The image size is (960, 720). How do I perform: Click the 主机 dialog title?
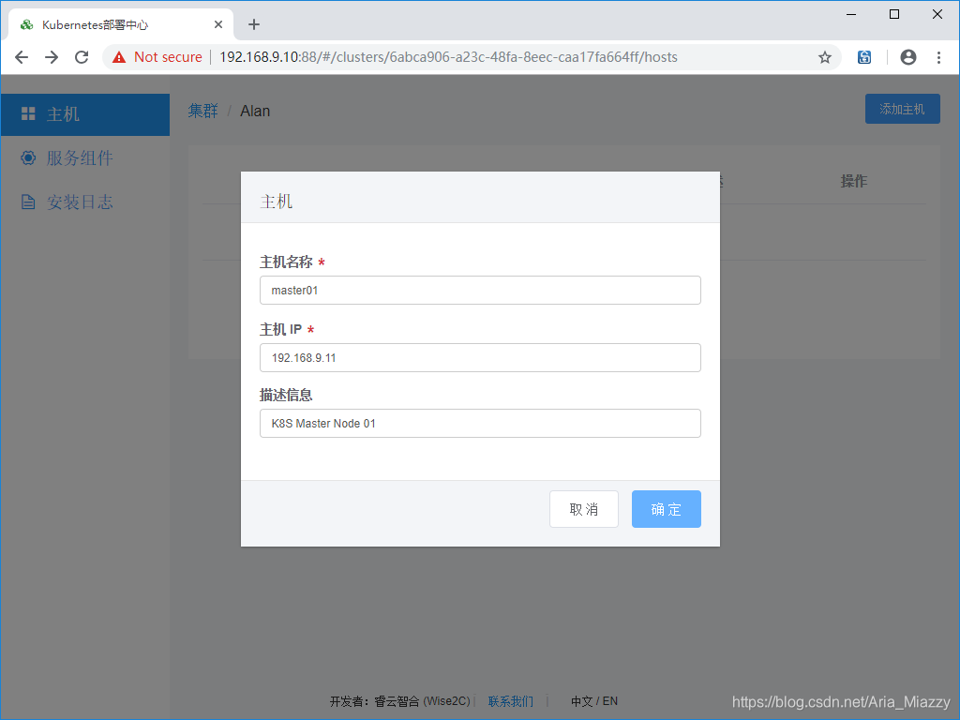pyautogui.click(x=277, y=202)
